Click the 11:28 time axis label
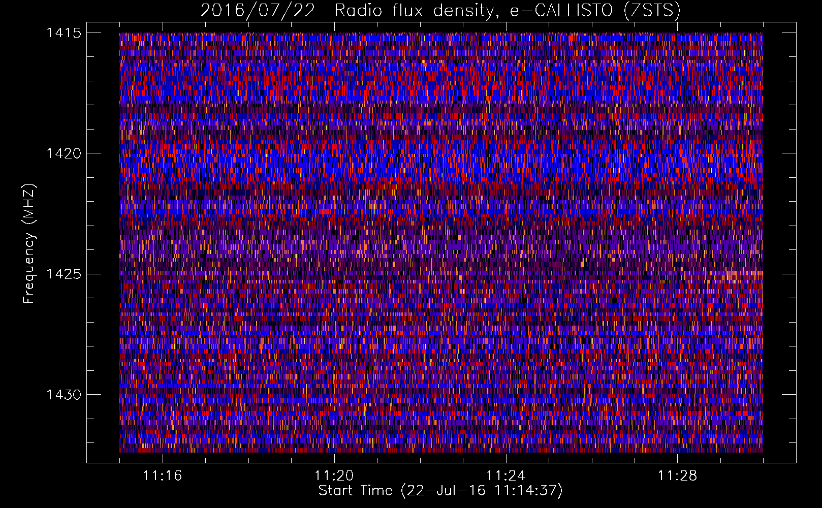Screen dimensions: 822x508 click(x=677, y=476)
